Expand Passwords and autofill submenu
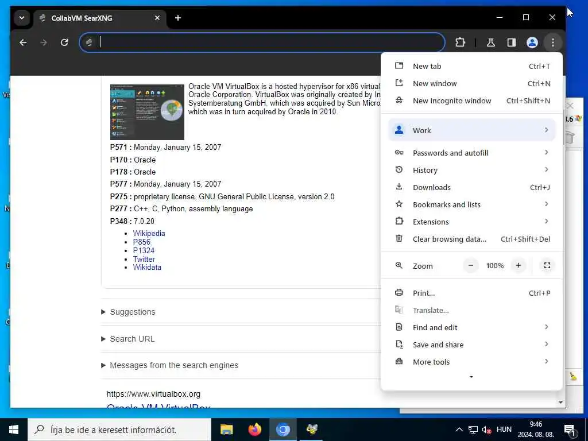Screen dimensions: 588x441 472,153
